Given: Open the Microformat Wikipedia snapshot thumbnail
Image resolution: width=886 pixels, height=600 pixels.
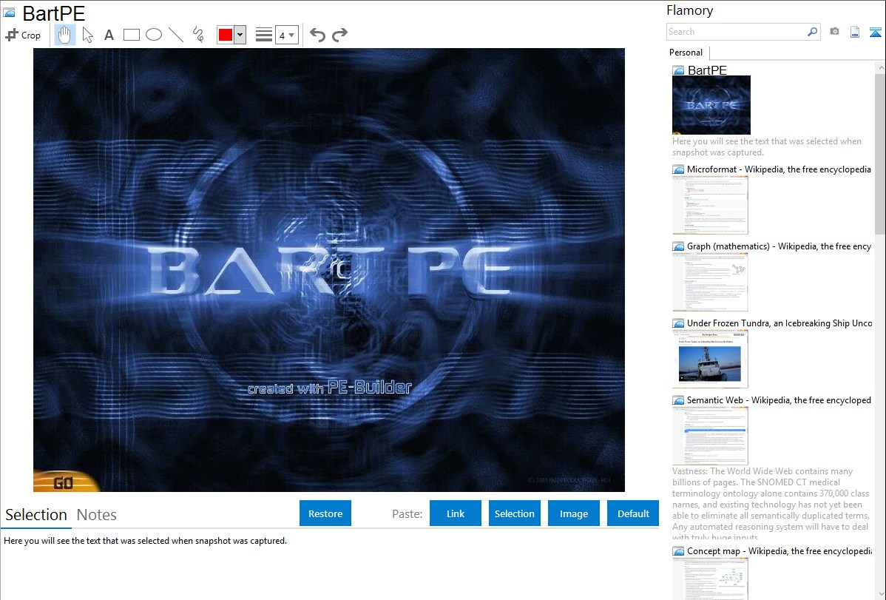Looking at the screenshot, I should tap(710, 205).
